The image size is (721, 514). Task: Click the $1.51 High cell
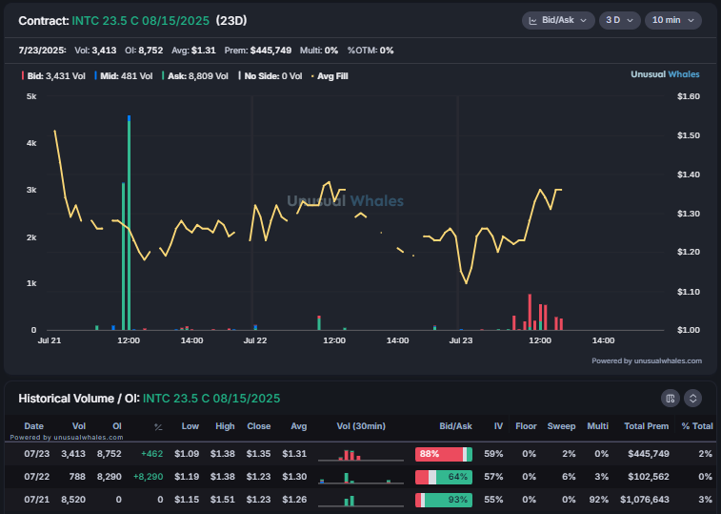click(223, 500)
